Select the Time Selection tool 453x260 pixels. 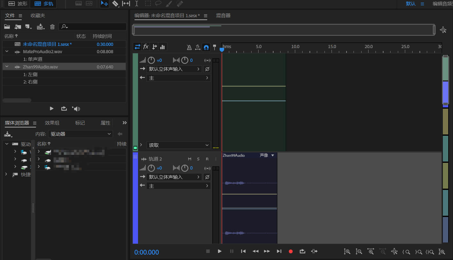(x=137, y=4)
